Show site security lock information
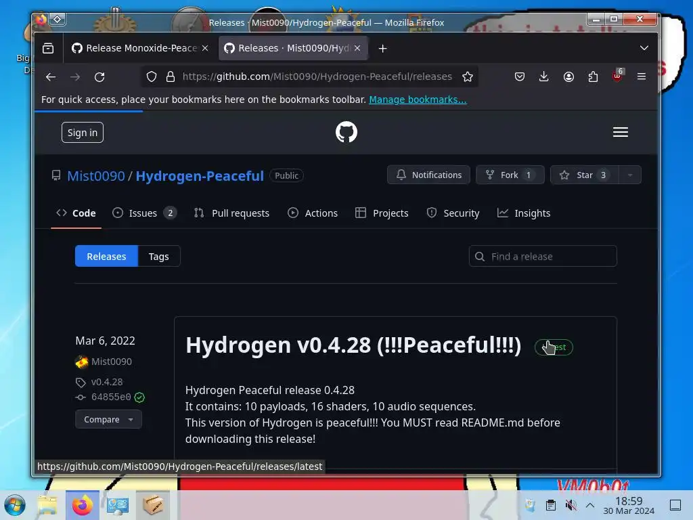This screenshot has height=520, width=693. 170,77
